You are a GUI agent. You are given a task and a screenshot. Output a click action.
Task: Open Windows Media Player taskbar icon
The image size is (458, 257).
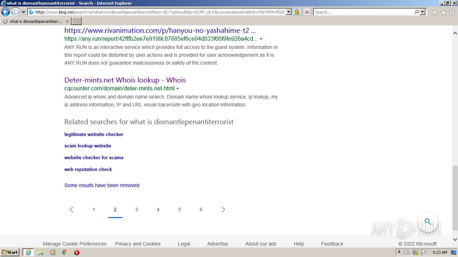(53, 252)
